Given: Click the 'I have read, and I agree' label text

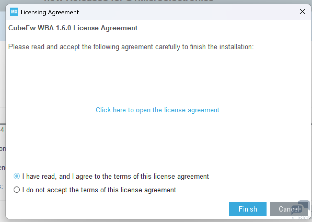Looking at the screenshot, I should [115, 176].
